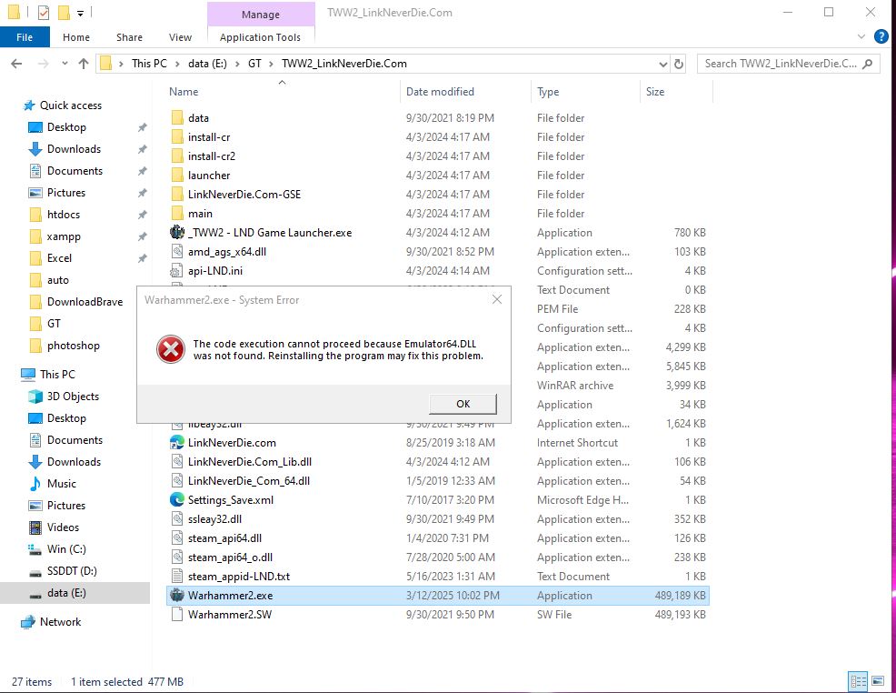
Task: Refresh the current folder
Action: click(679, 64)
